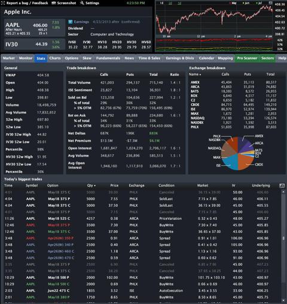Screen dimensions: 287x304
Task: Sort exchange breakdown by Puts column
Action: coord(248,74)
